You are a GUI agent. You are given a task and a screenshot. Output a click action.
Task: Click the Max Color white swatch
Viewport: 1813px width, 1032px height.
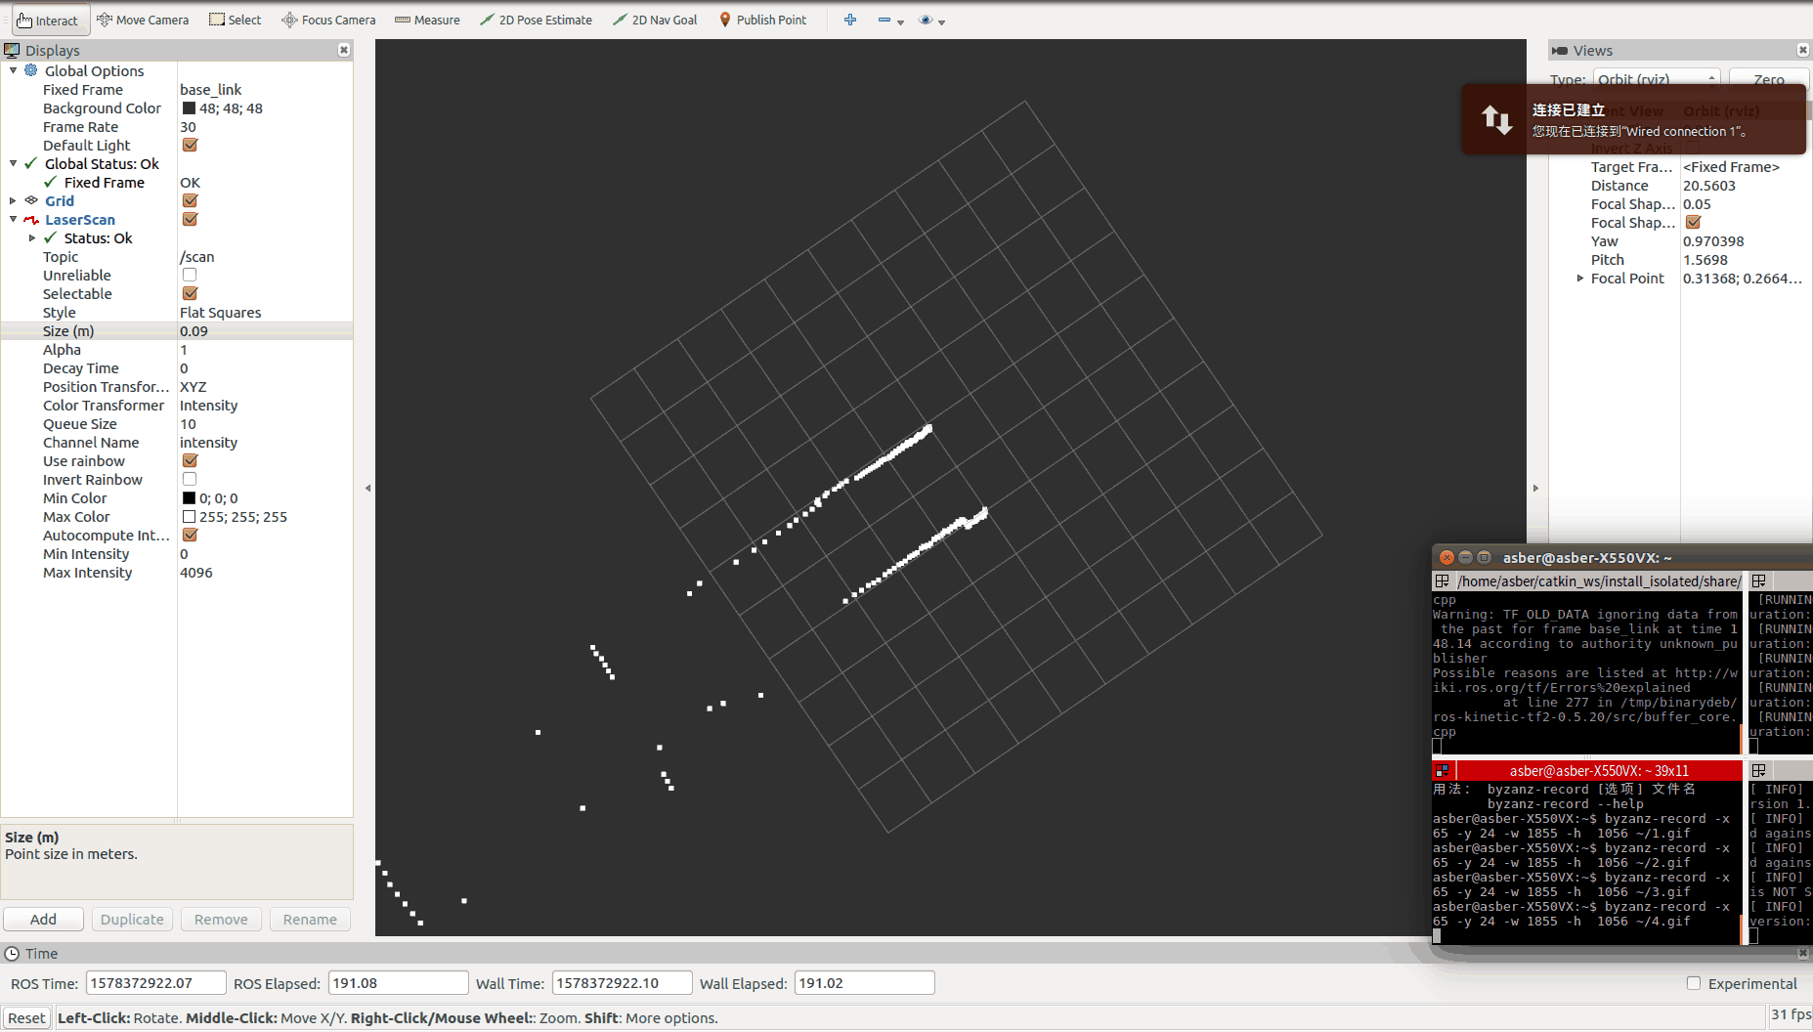tap(189, 517)
